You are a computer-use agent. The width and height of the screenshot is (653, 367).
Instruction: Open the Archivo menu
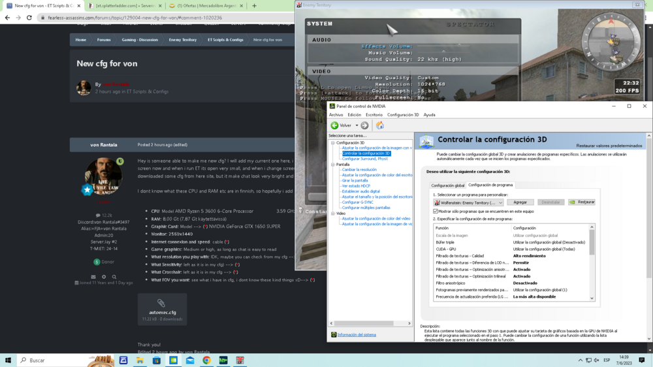pyautogui.click(x=336, y=115)
